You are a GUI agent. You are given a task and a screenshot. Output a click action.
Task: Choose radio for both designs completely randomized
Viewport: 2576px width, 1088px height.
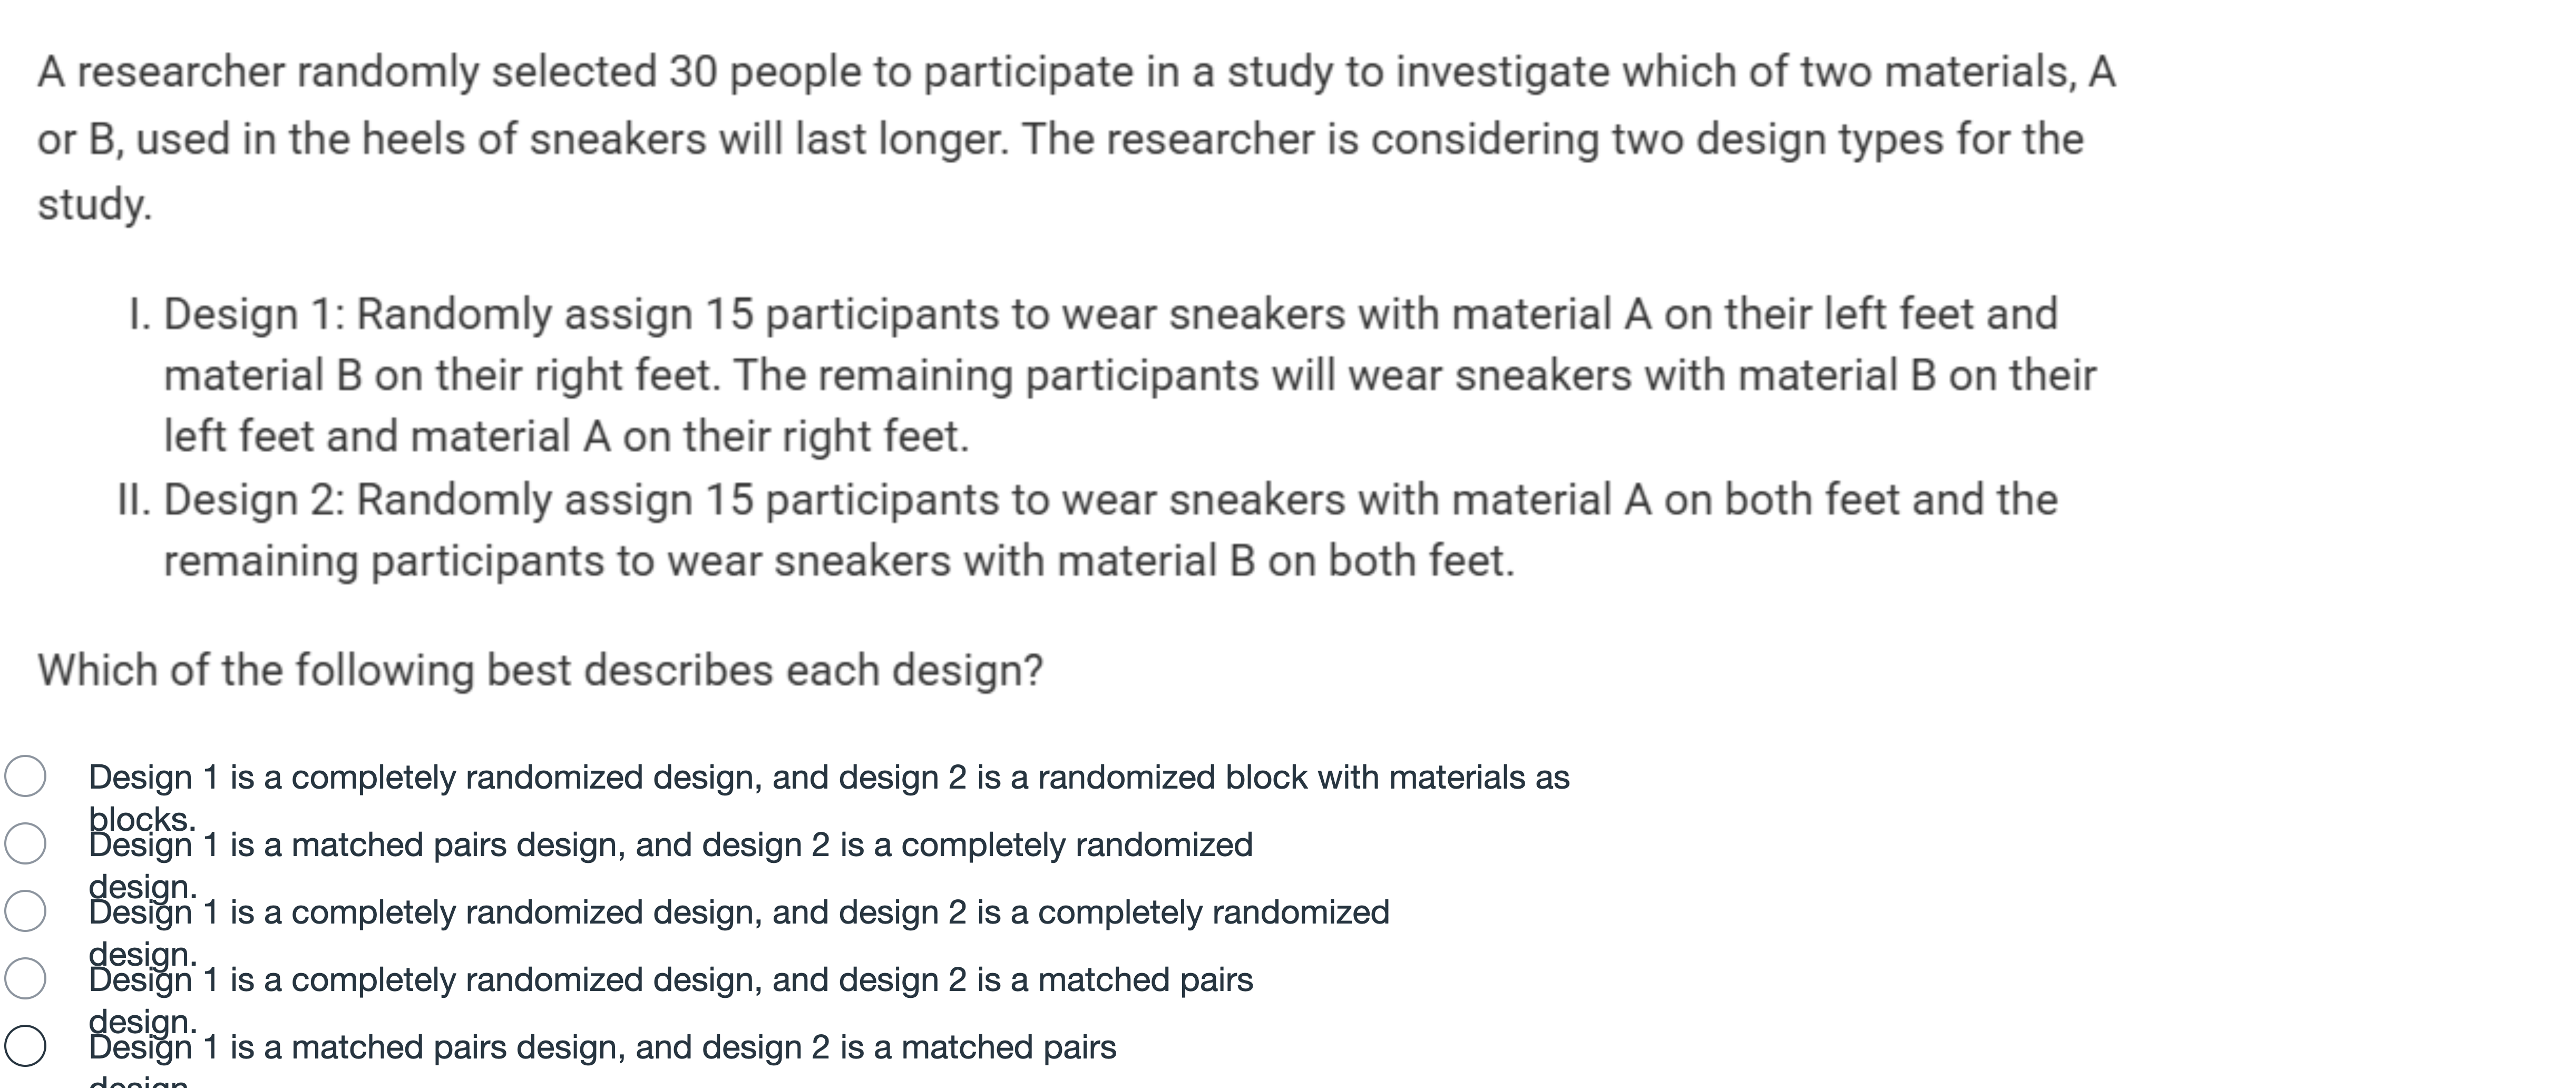tap(25, 911)
